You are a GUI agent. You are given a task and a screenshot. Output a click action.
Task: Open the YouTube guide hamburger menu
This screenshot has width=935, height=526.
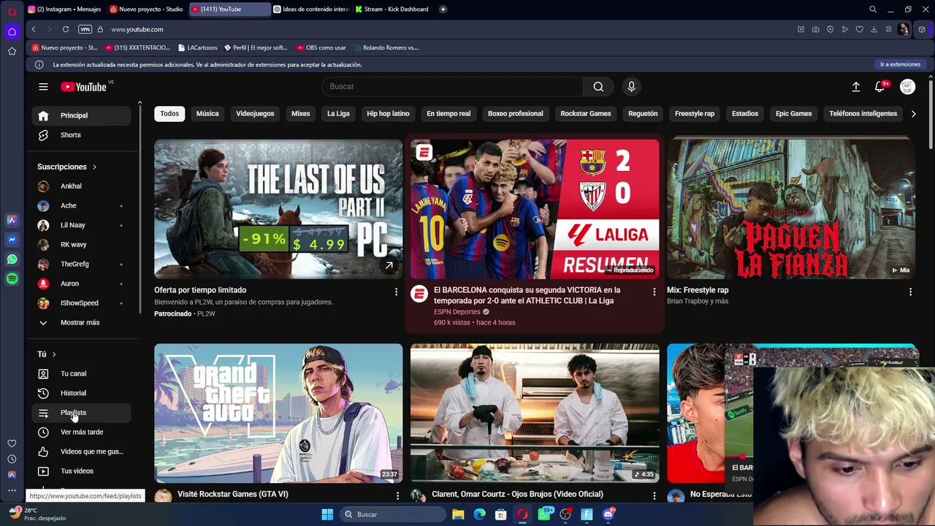coord(43,87)
